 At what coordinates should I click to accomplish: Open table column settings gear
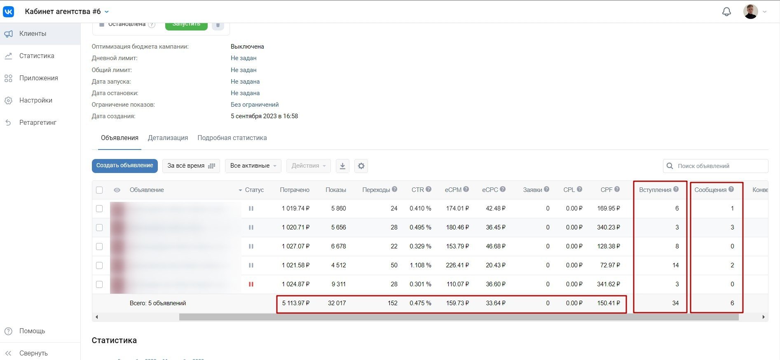pyautogui.click(x=361, y=166)
